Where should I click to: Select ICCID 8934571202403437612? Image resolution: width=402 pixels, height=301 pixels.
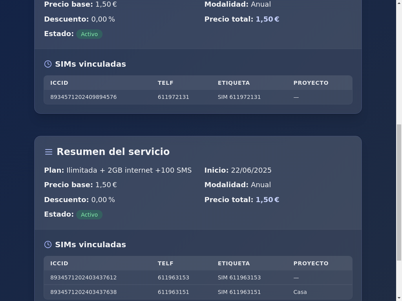coord(83,277)
